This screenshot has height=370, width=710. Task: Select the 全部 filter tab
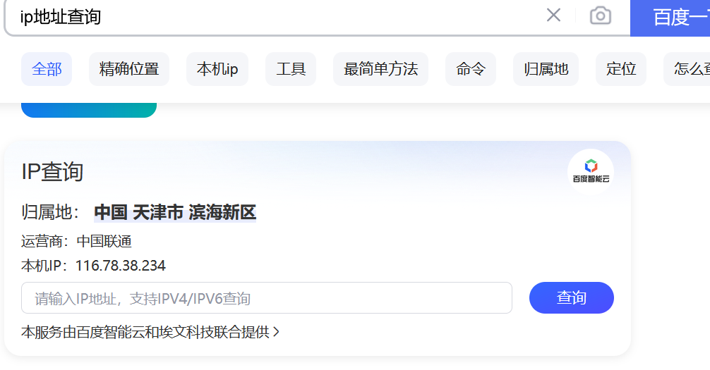[47, 69]
